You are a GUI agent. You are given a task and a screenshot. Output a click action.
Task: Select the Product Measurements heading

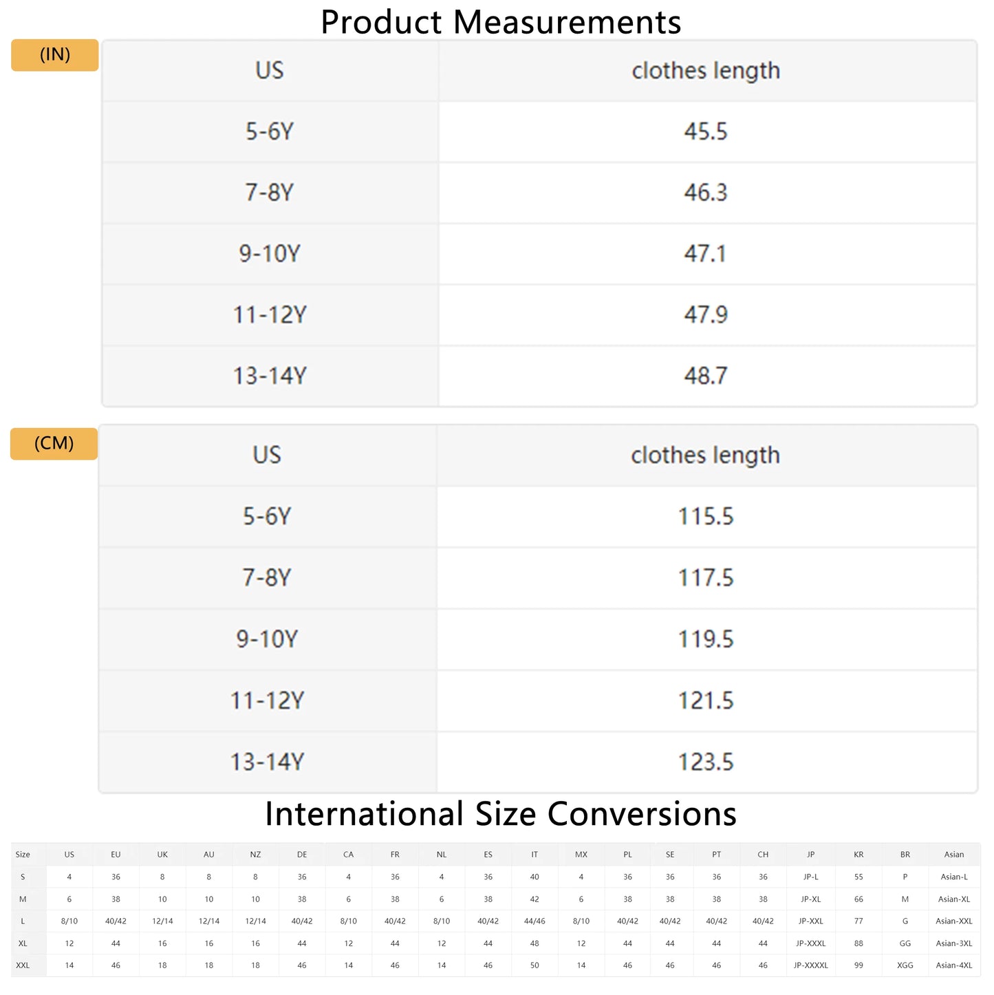point(501,21)
